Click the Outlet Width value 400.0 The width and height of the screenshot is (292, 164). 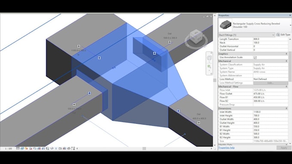point(271,119)
